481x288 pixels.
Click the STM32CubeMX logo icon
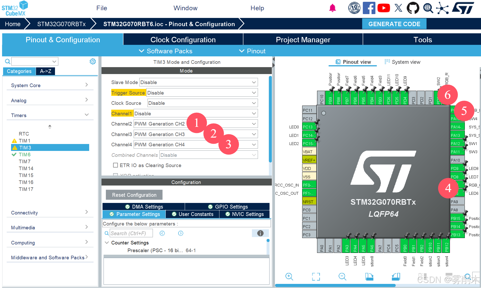coord(15,8)
